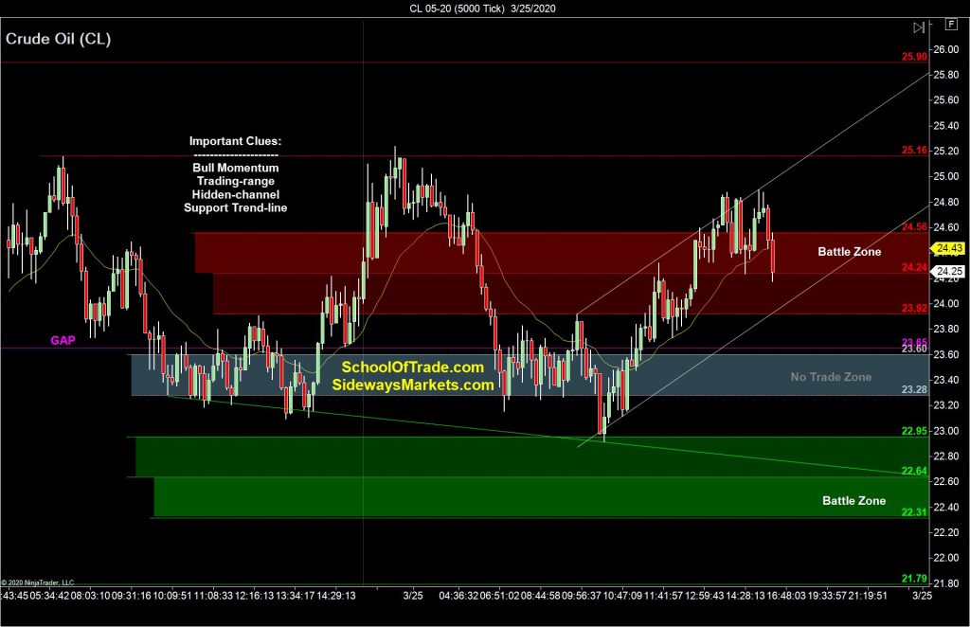
Task: Select Battle Zone label in green zone
Action: click(853, 500)
